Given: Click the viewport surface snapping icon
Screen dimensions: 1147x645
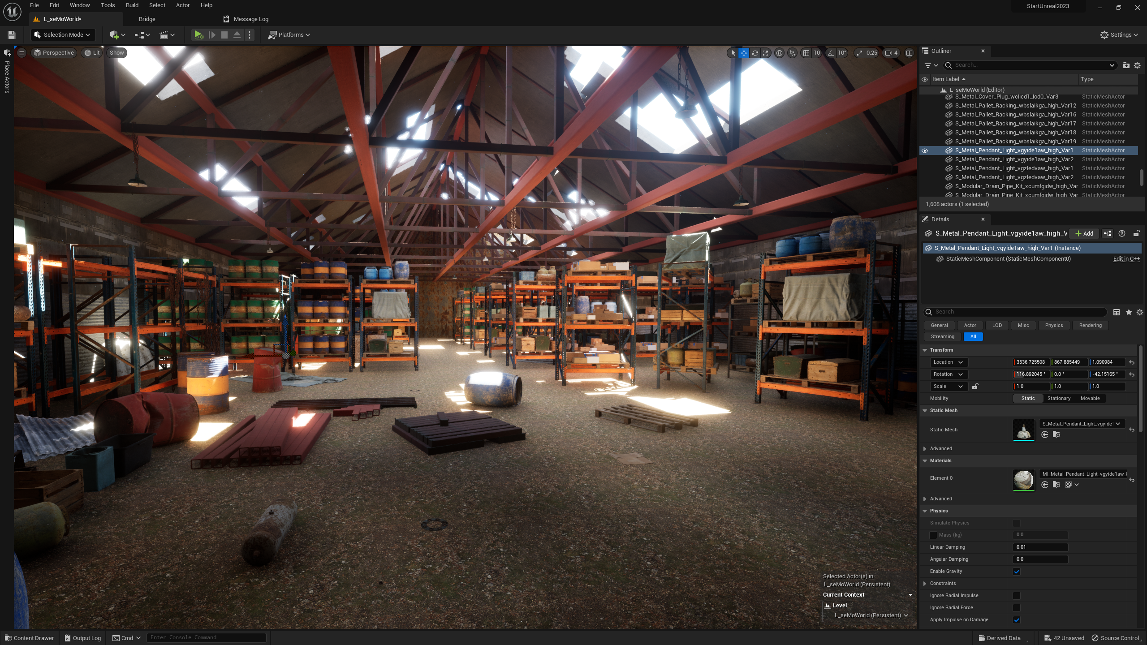Looking at the screenshot, I should click(792, 53).
